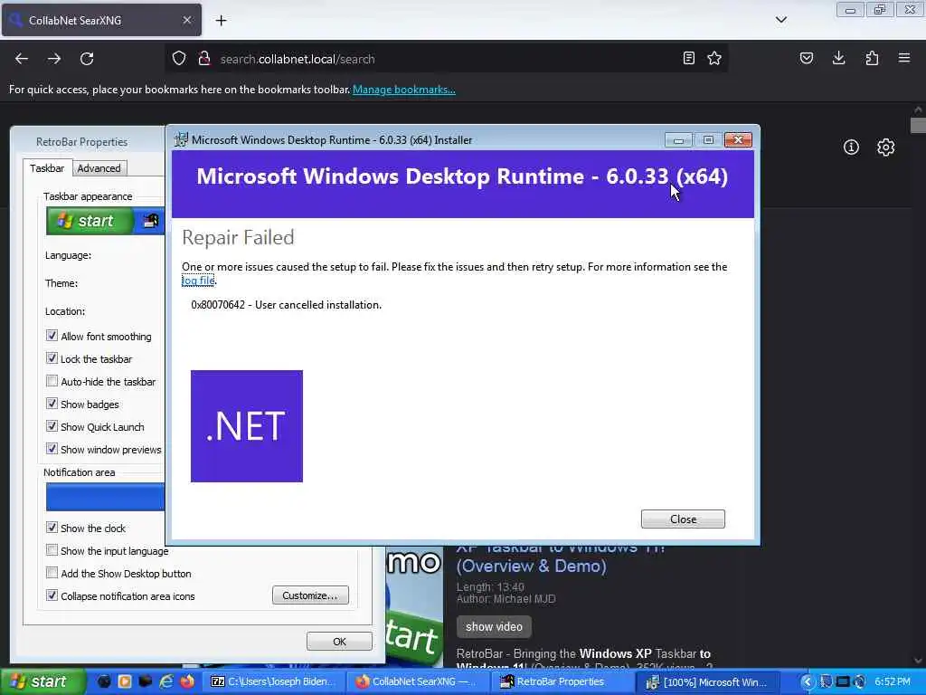The width and height of the screenshot is (926, 695).
Task: Toggle Show the clock checkbox
Action: (x=52, y=528)
